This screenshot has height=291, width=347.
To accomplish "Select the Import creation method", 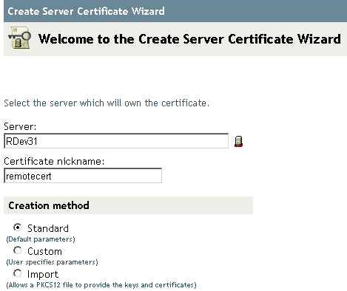I will 18,273.
